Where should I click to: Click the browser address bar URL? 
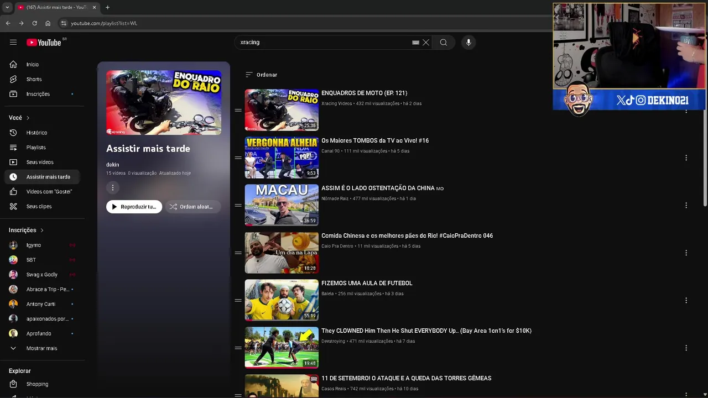pos(104,23)
